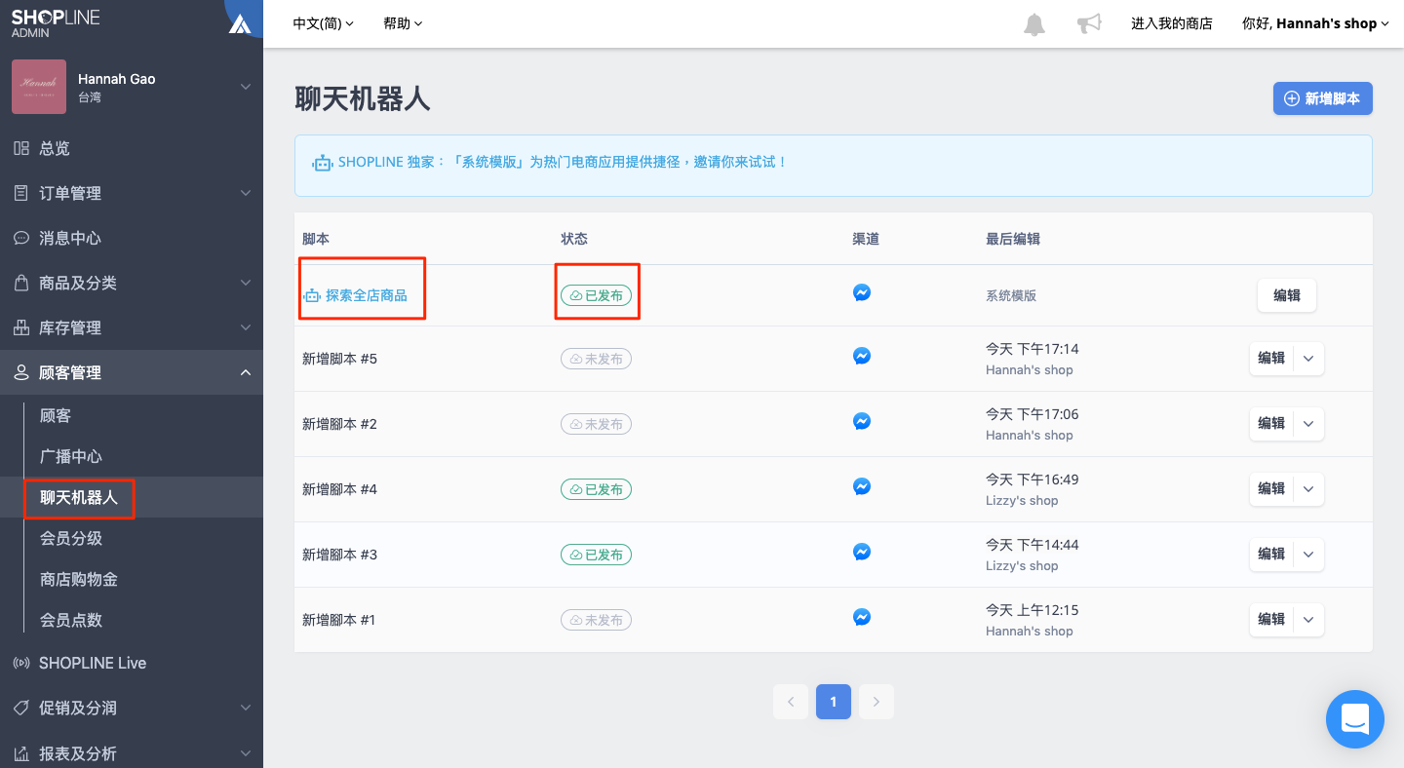Click Messenger icon for 探索全店商品 row
This screenshot has width=1404, height=768.
862,292
